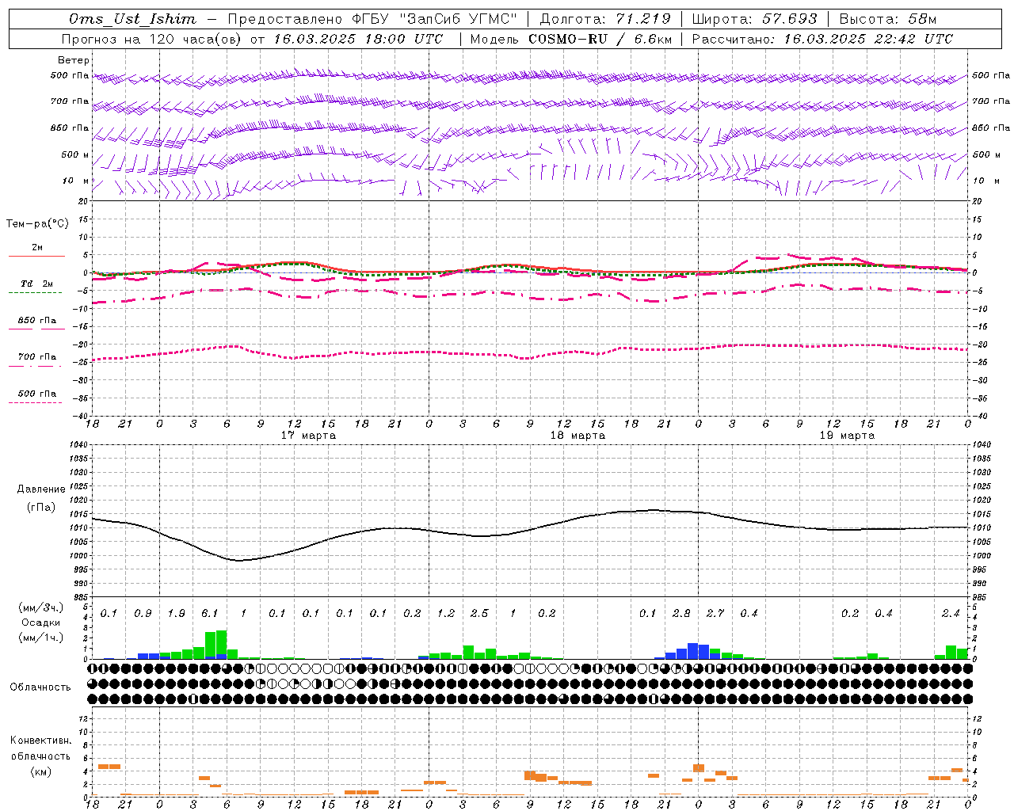Click the 2м red line legend sample
Screen dimensions: 1014x811
pos(37,256)
